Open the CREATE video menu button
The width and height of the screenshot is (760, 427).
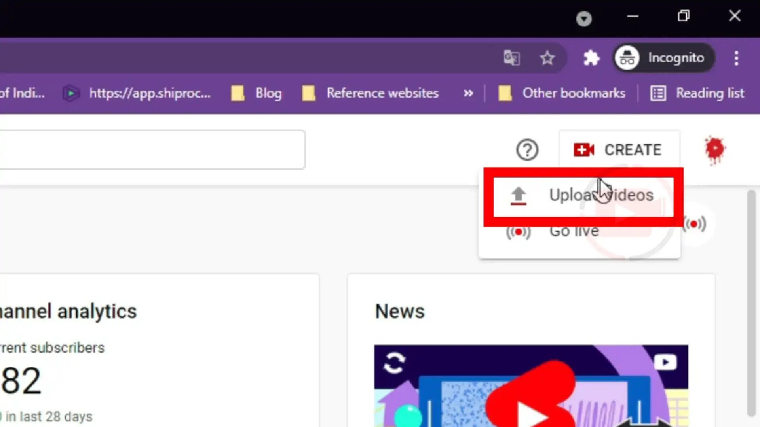pos(619,150)
